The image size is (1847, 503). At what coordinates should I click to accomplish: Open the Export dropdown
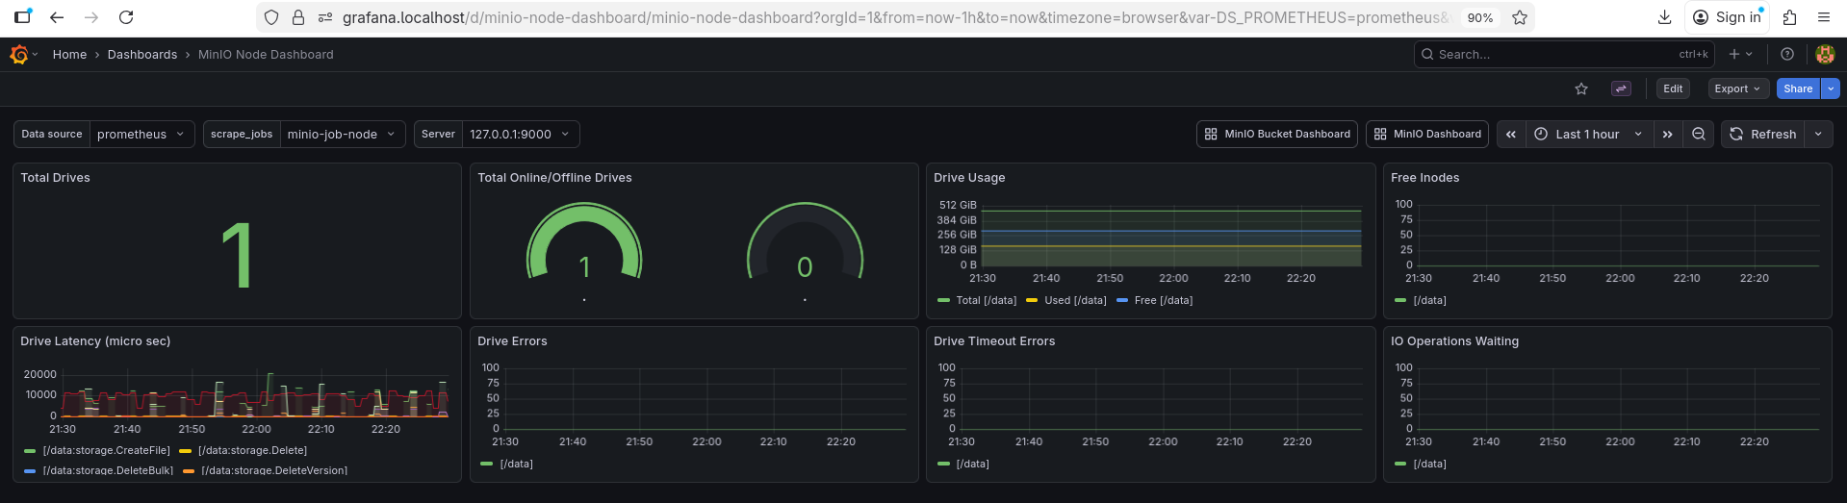(1737, 88)
